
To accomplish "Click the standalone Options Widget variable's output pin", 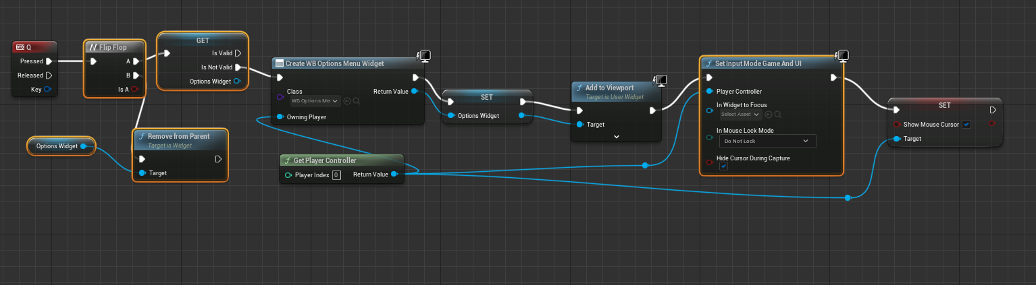I will [83, 146].
